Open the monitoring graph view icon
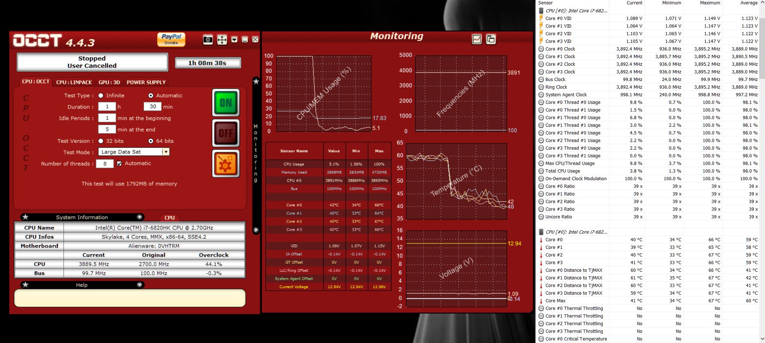 pos(476,39)
